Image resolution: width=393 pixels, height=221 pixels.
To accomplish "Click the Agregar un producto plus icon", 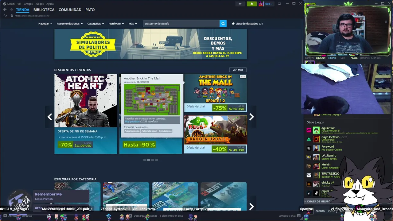I will tap(5, 216).
